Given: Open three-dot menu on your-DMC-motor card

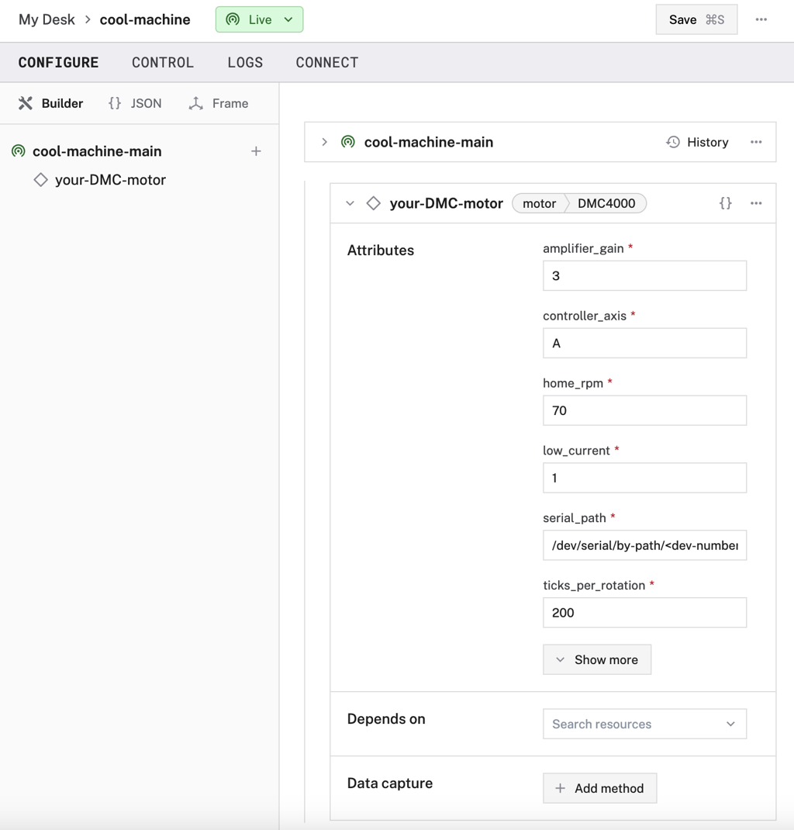Looking at the screenshot, I should coord(756,203).
